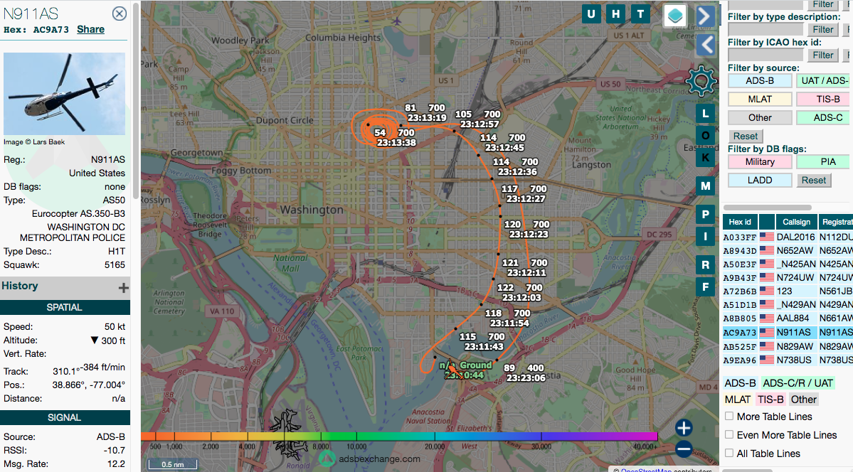The width and height of the screenshot is (853, 472).
Task: Check the More Table Lines box
Action: click(x=729, y=416)
